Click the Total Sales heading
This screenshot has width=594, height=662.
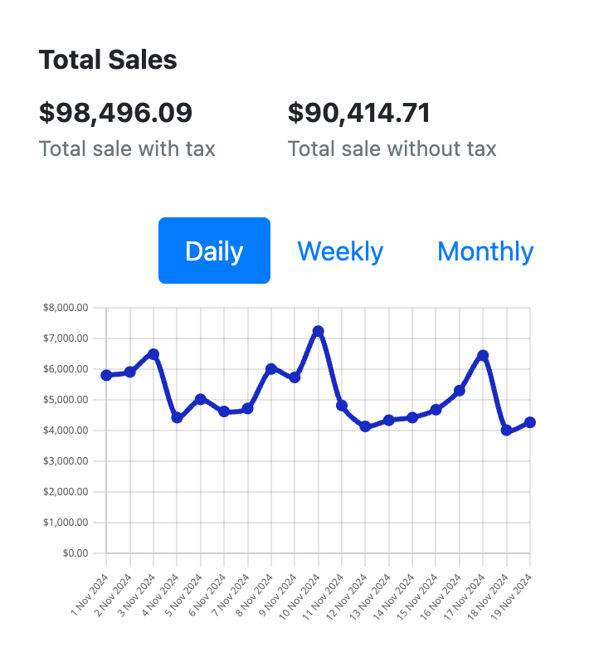point(108,60)
